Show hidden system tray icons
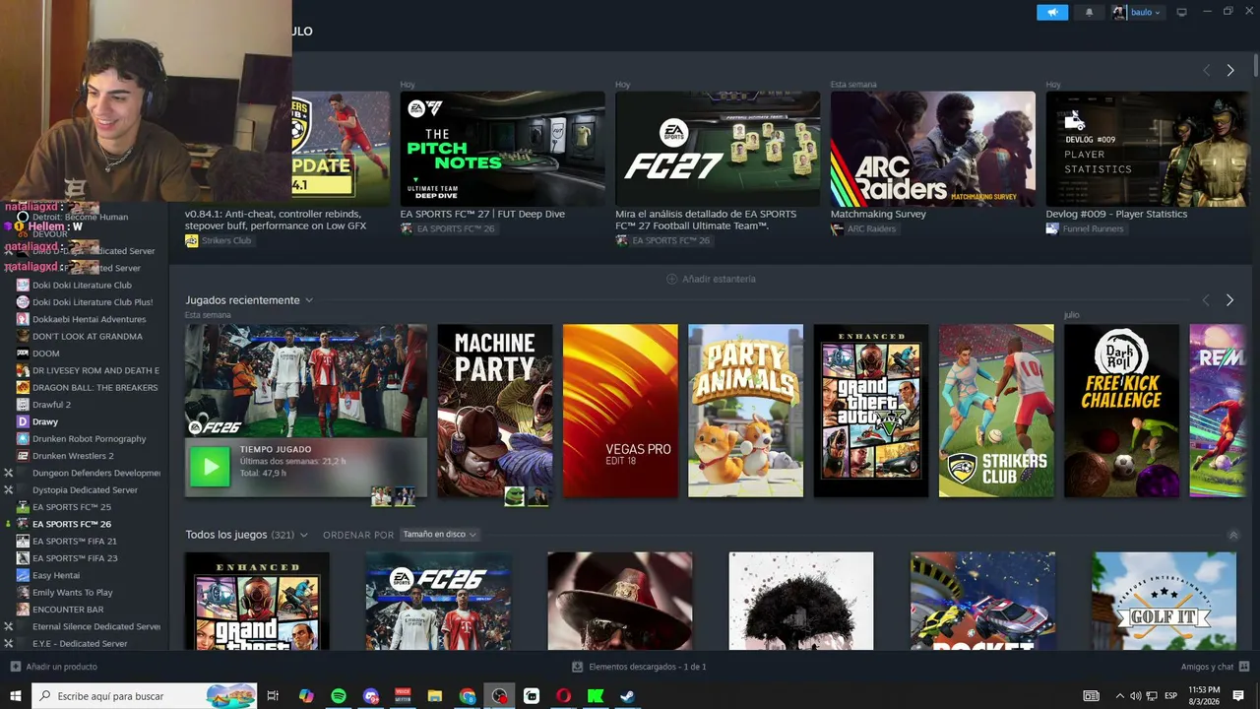 pyautogui.click(x=1119, y=696)
